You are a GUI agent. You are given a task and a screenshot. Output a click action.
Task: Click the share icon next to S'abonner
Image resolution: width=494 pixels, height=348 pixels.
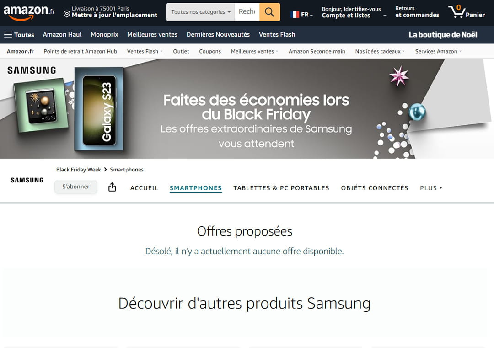pos(112,187)
